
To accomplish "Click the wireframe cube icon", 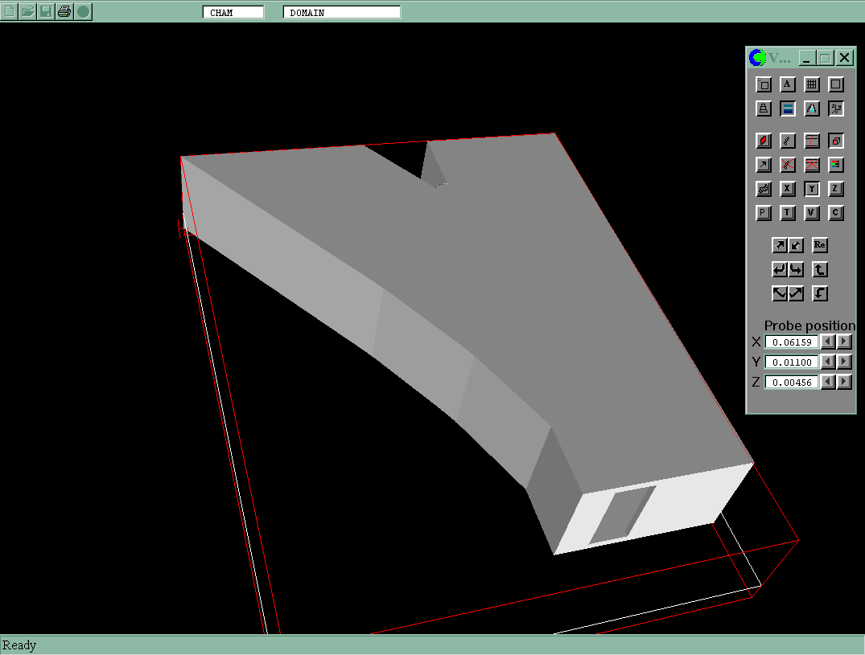I will 836,141.
